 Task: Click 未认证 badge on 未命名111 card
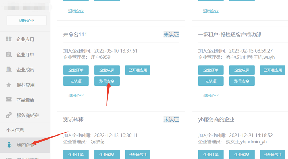pyautogui.click(x=171, y=35)
